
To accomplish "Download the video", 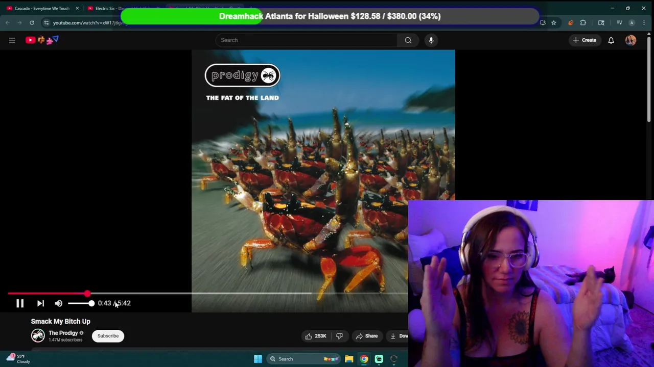I will [399, 336].
